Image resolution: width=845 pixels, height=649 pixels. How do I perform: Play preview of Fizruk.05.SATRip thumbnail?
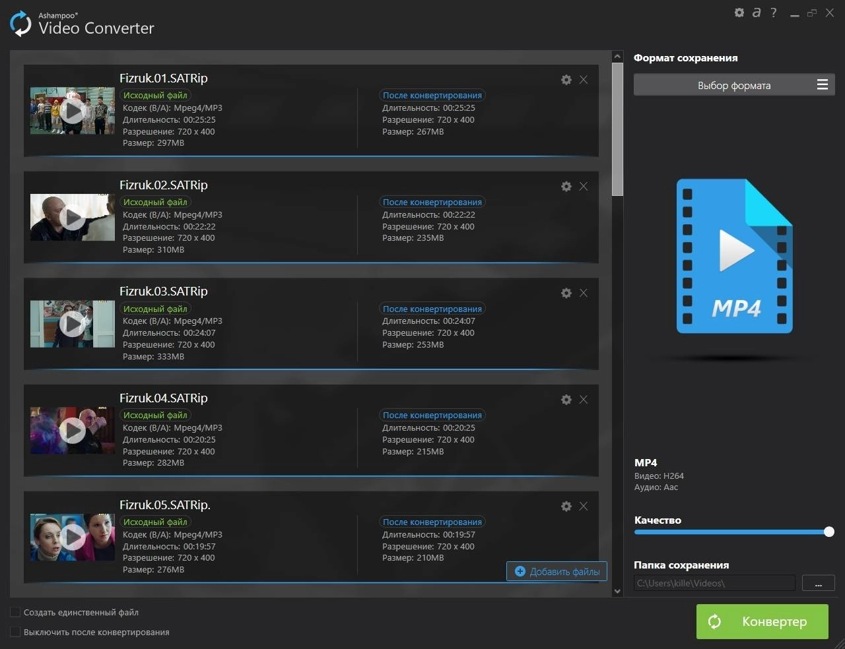72,538
